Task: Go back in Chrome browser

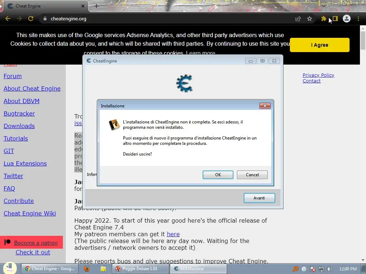Action: coord(8,19)
